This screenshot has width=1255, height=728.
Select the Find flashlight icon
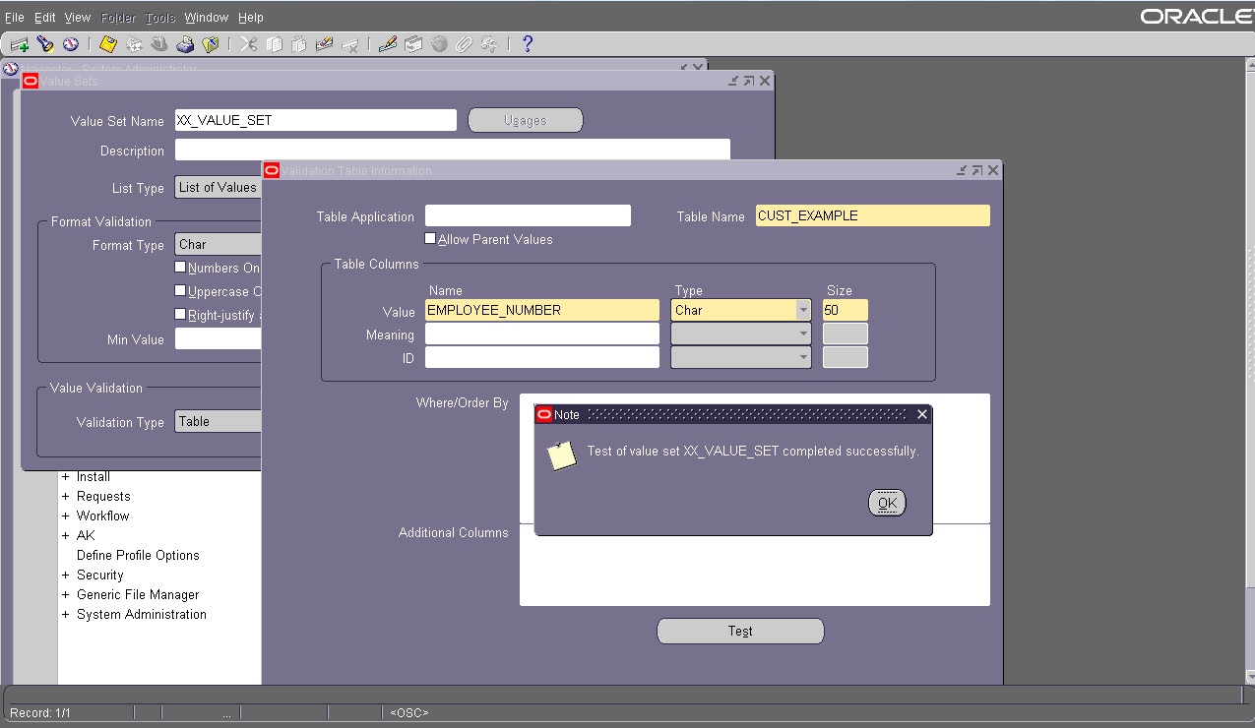(x=43, y=44)
